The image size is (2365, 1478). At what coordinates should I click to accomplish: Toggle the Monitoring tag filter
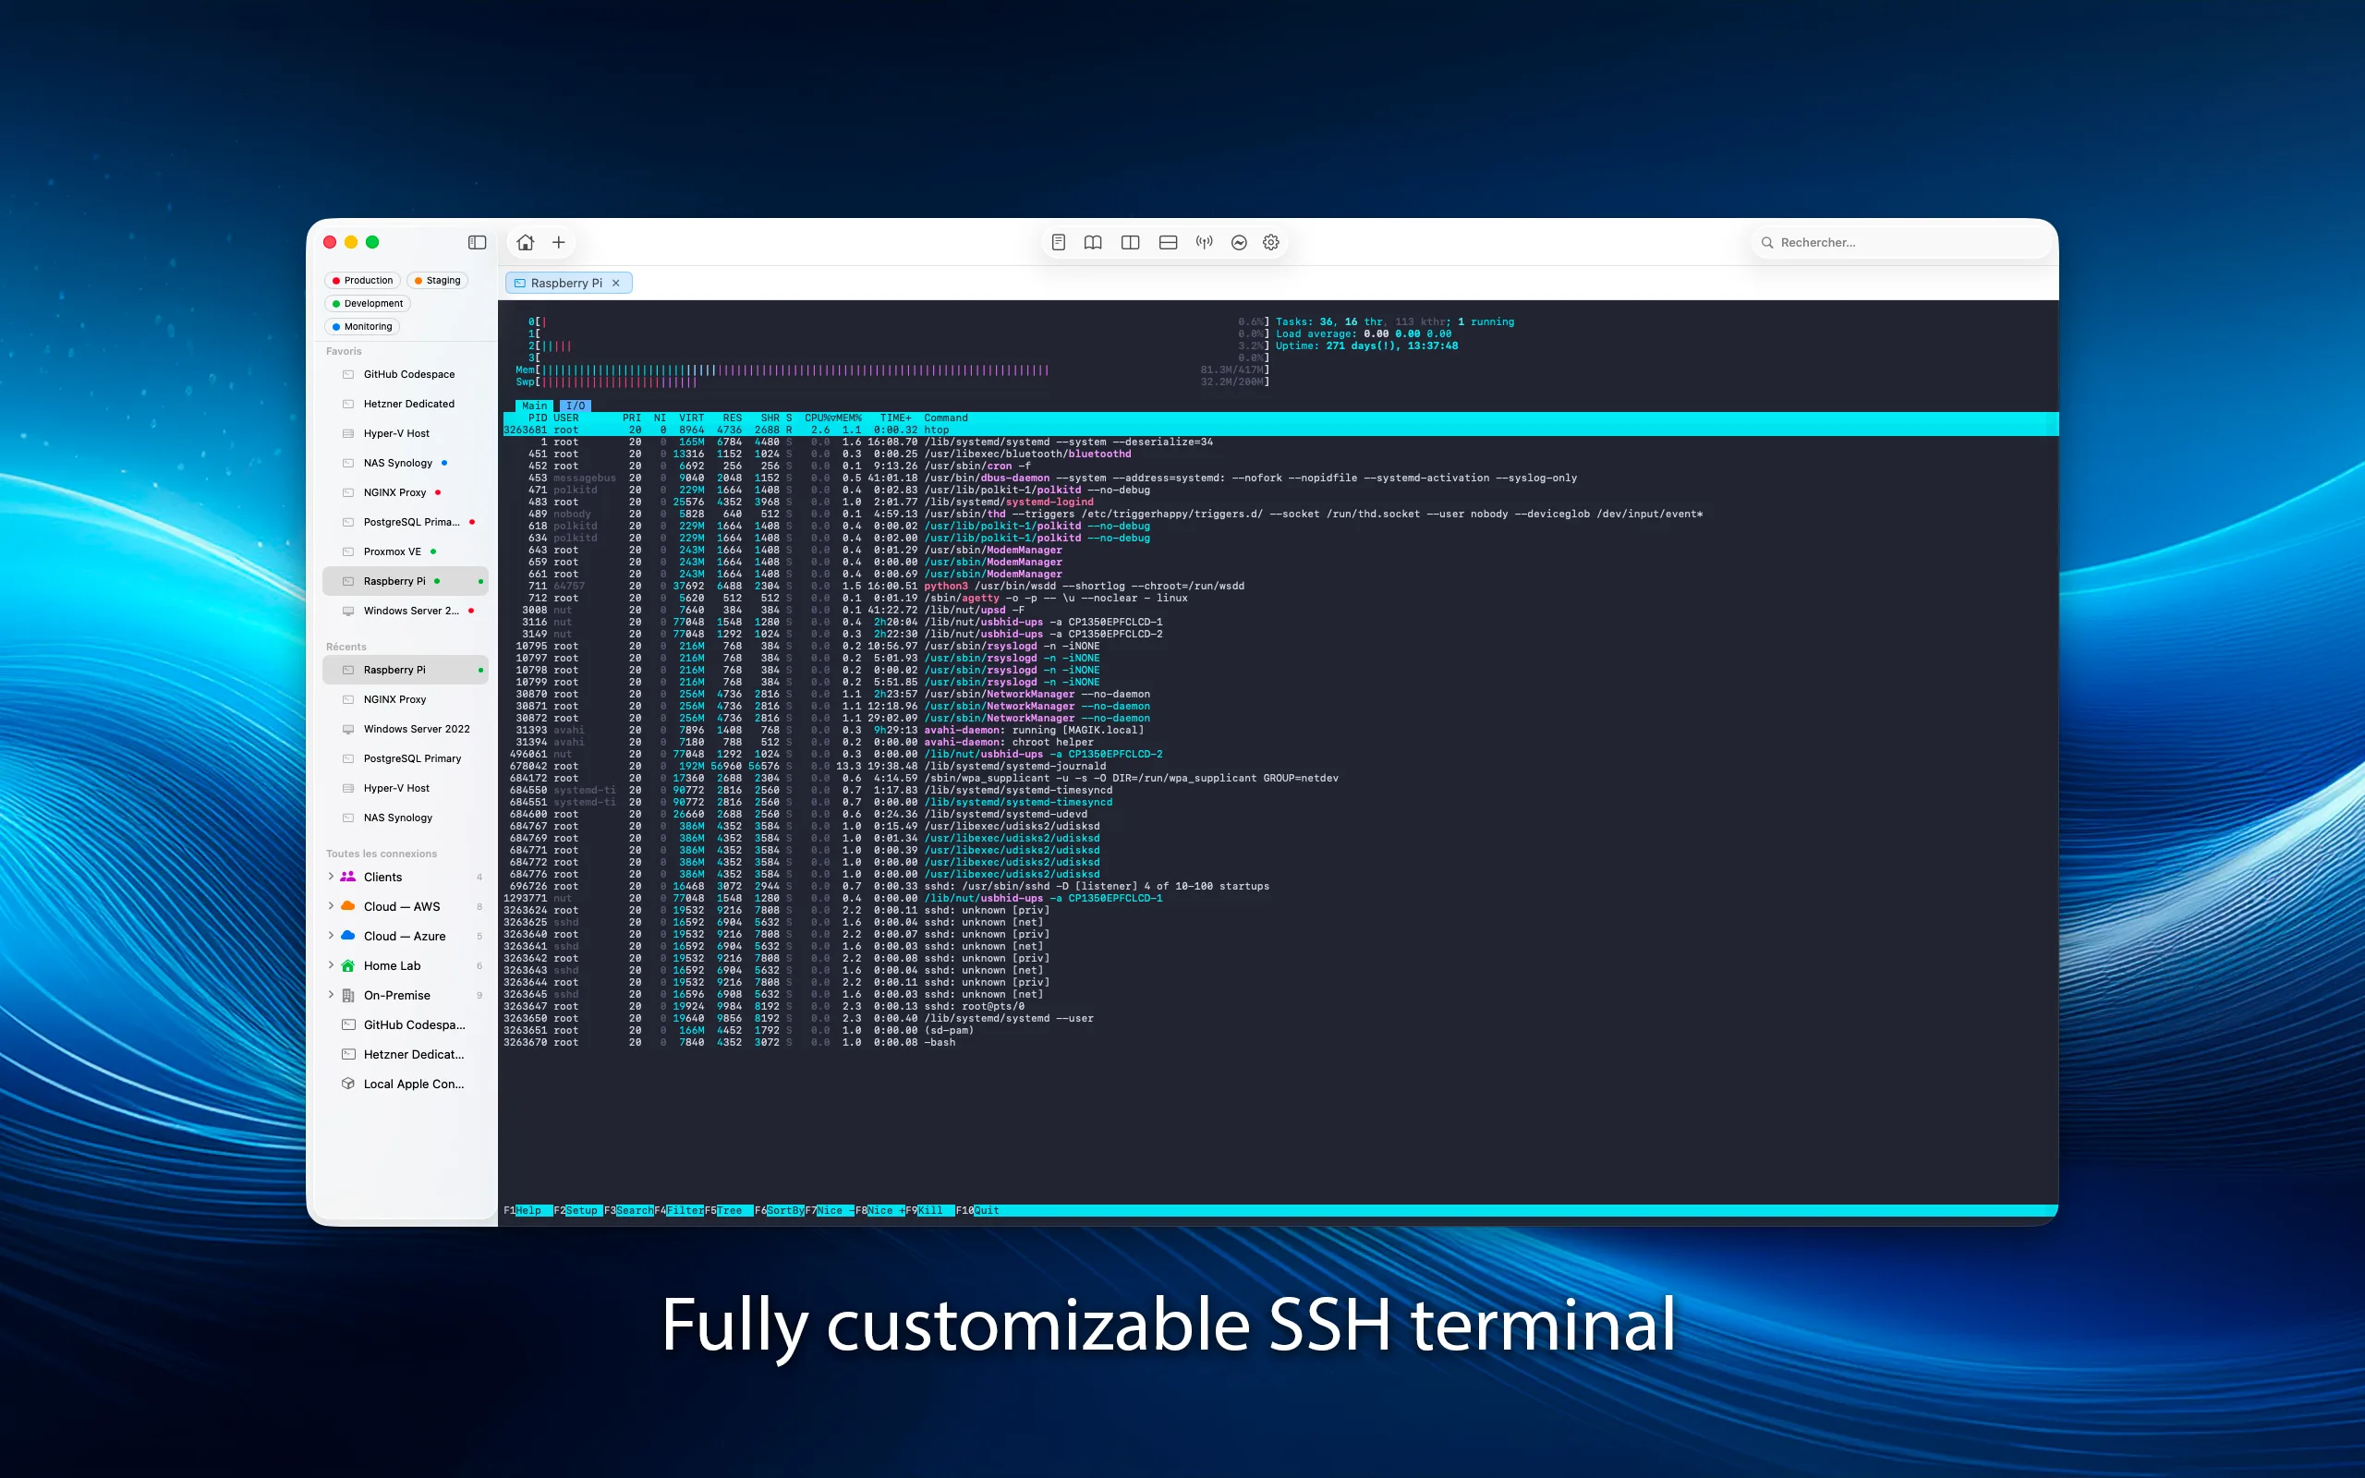click(x=361, y=325)
